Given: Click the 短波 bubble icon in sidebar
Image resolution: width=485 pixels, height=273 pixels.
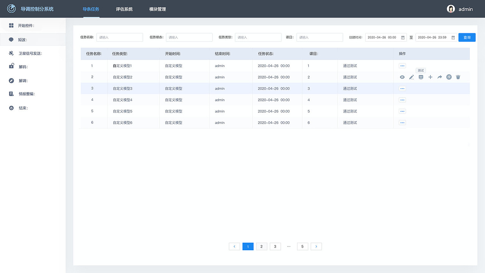Looking at the screenshot, I should coord(11,39).
